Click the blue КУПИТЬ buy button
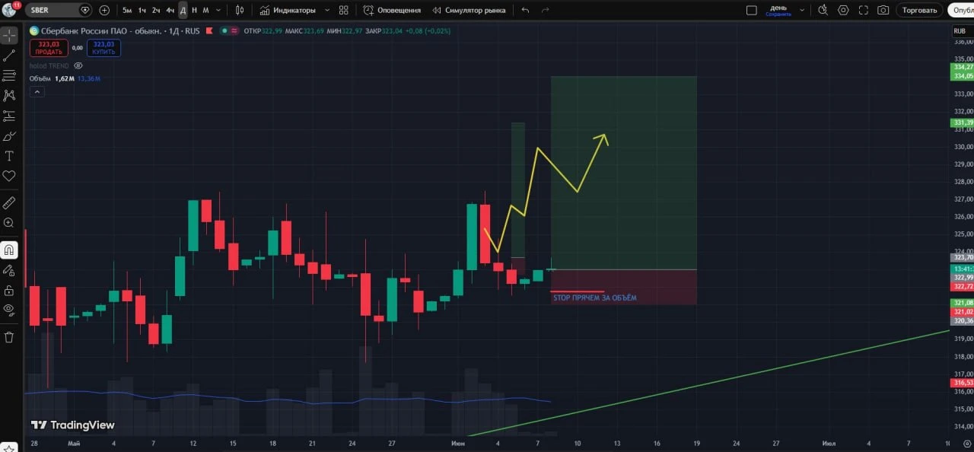This screenshot has width=974, height=452. tap(103, 48)
